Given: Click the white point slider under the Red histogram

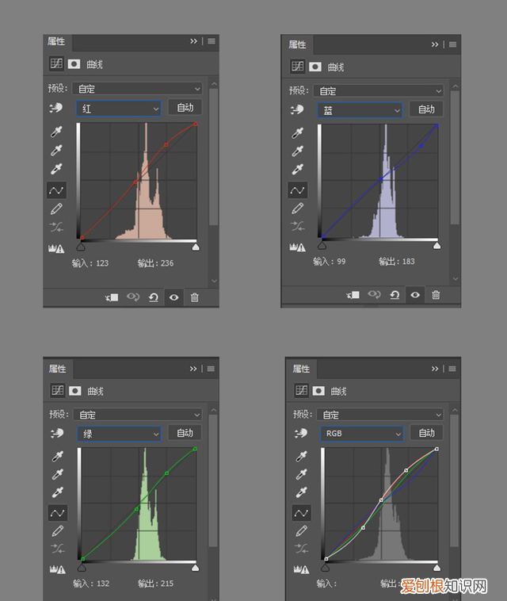Looking at the screenshot, I should click(196, 247).
